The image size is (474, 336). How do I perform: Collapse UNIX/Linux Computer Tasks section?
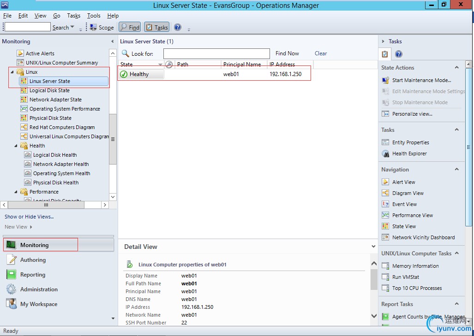[x=457, y=253]
